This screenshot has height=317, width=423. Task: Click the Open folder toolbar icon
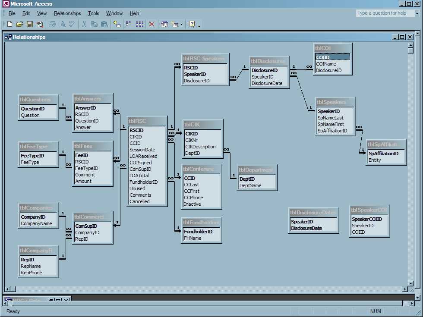pos(19,25)
